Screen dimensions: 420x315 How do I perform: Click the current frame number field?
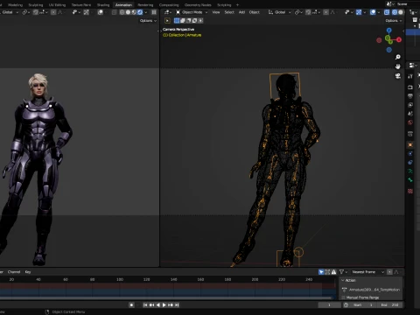(329, 304)
